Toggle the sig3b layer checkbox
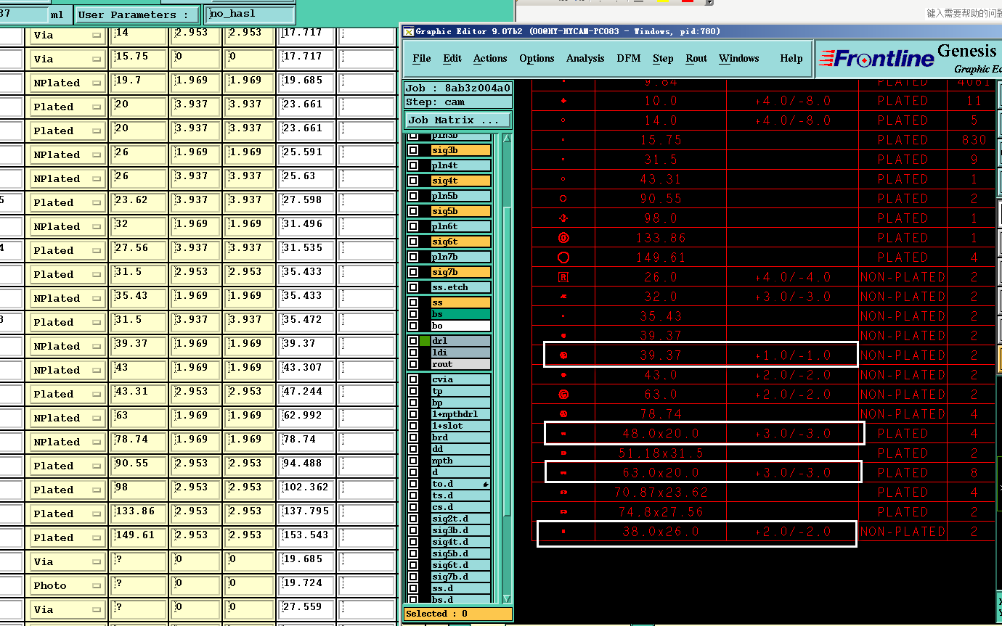Viewport: 1002px width, 626px height. point(413,150)
